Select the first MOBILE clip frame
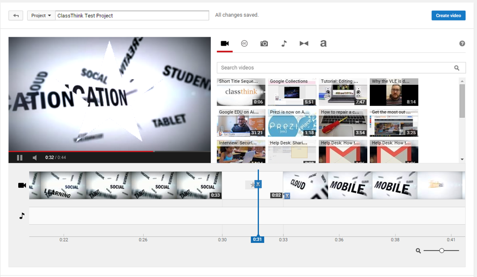 350,185
